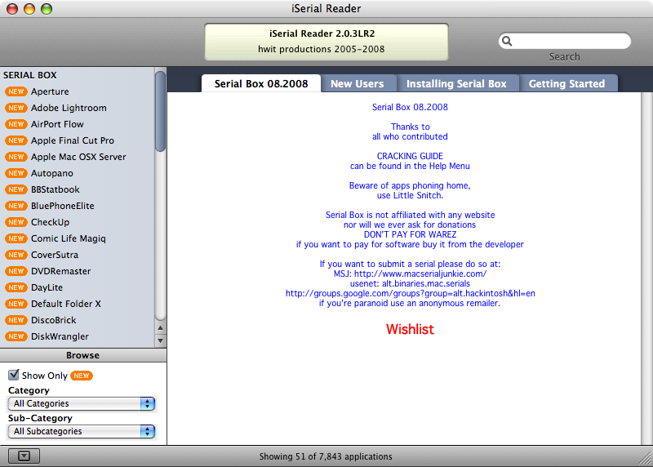
Task: Click the magnifying glass search icon
Action: click(x=507, y=41)
